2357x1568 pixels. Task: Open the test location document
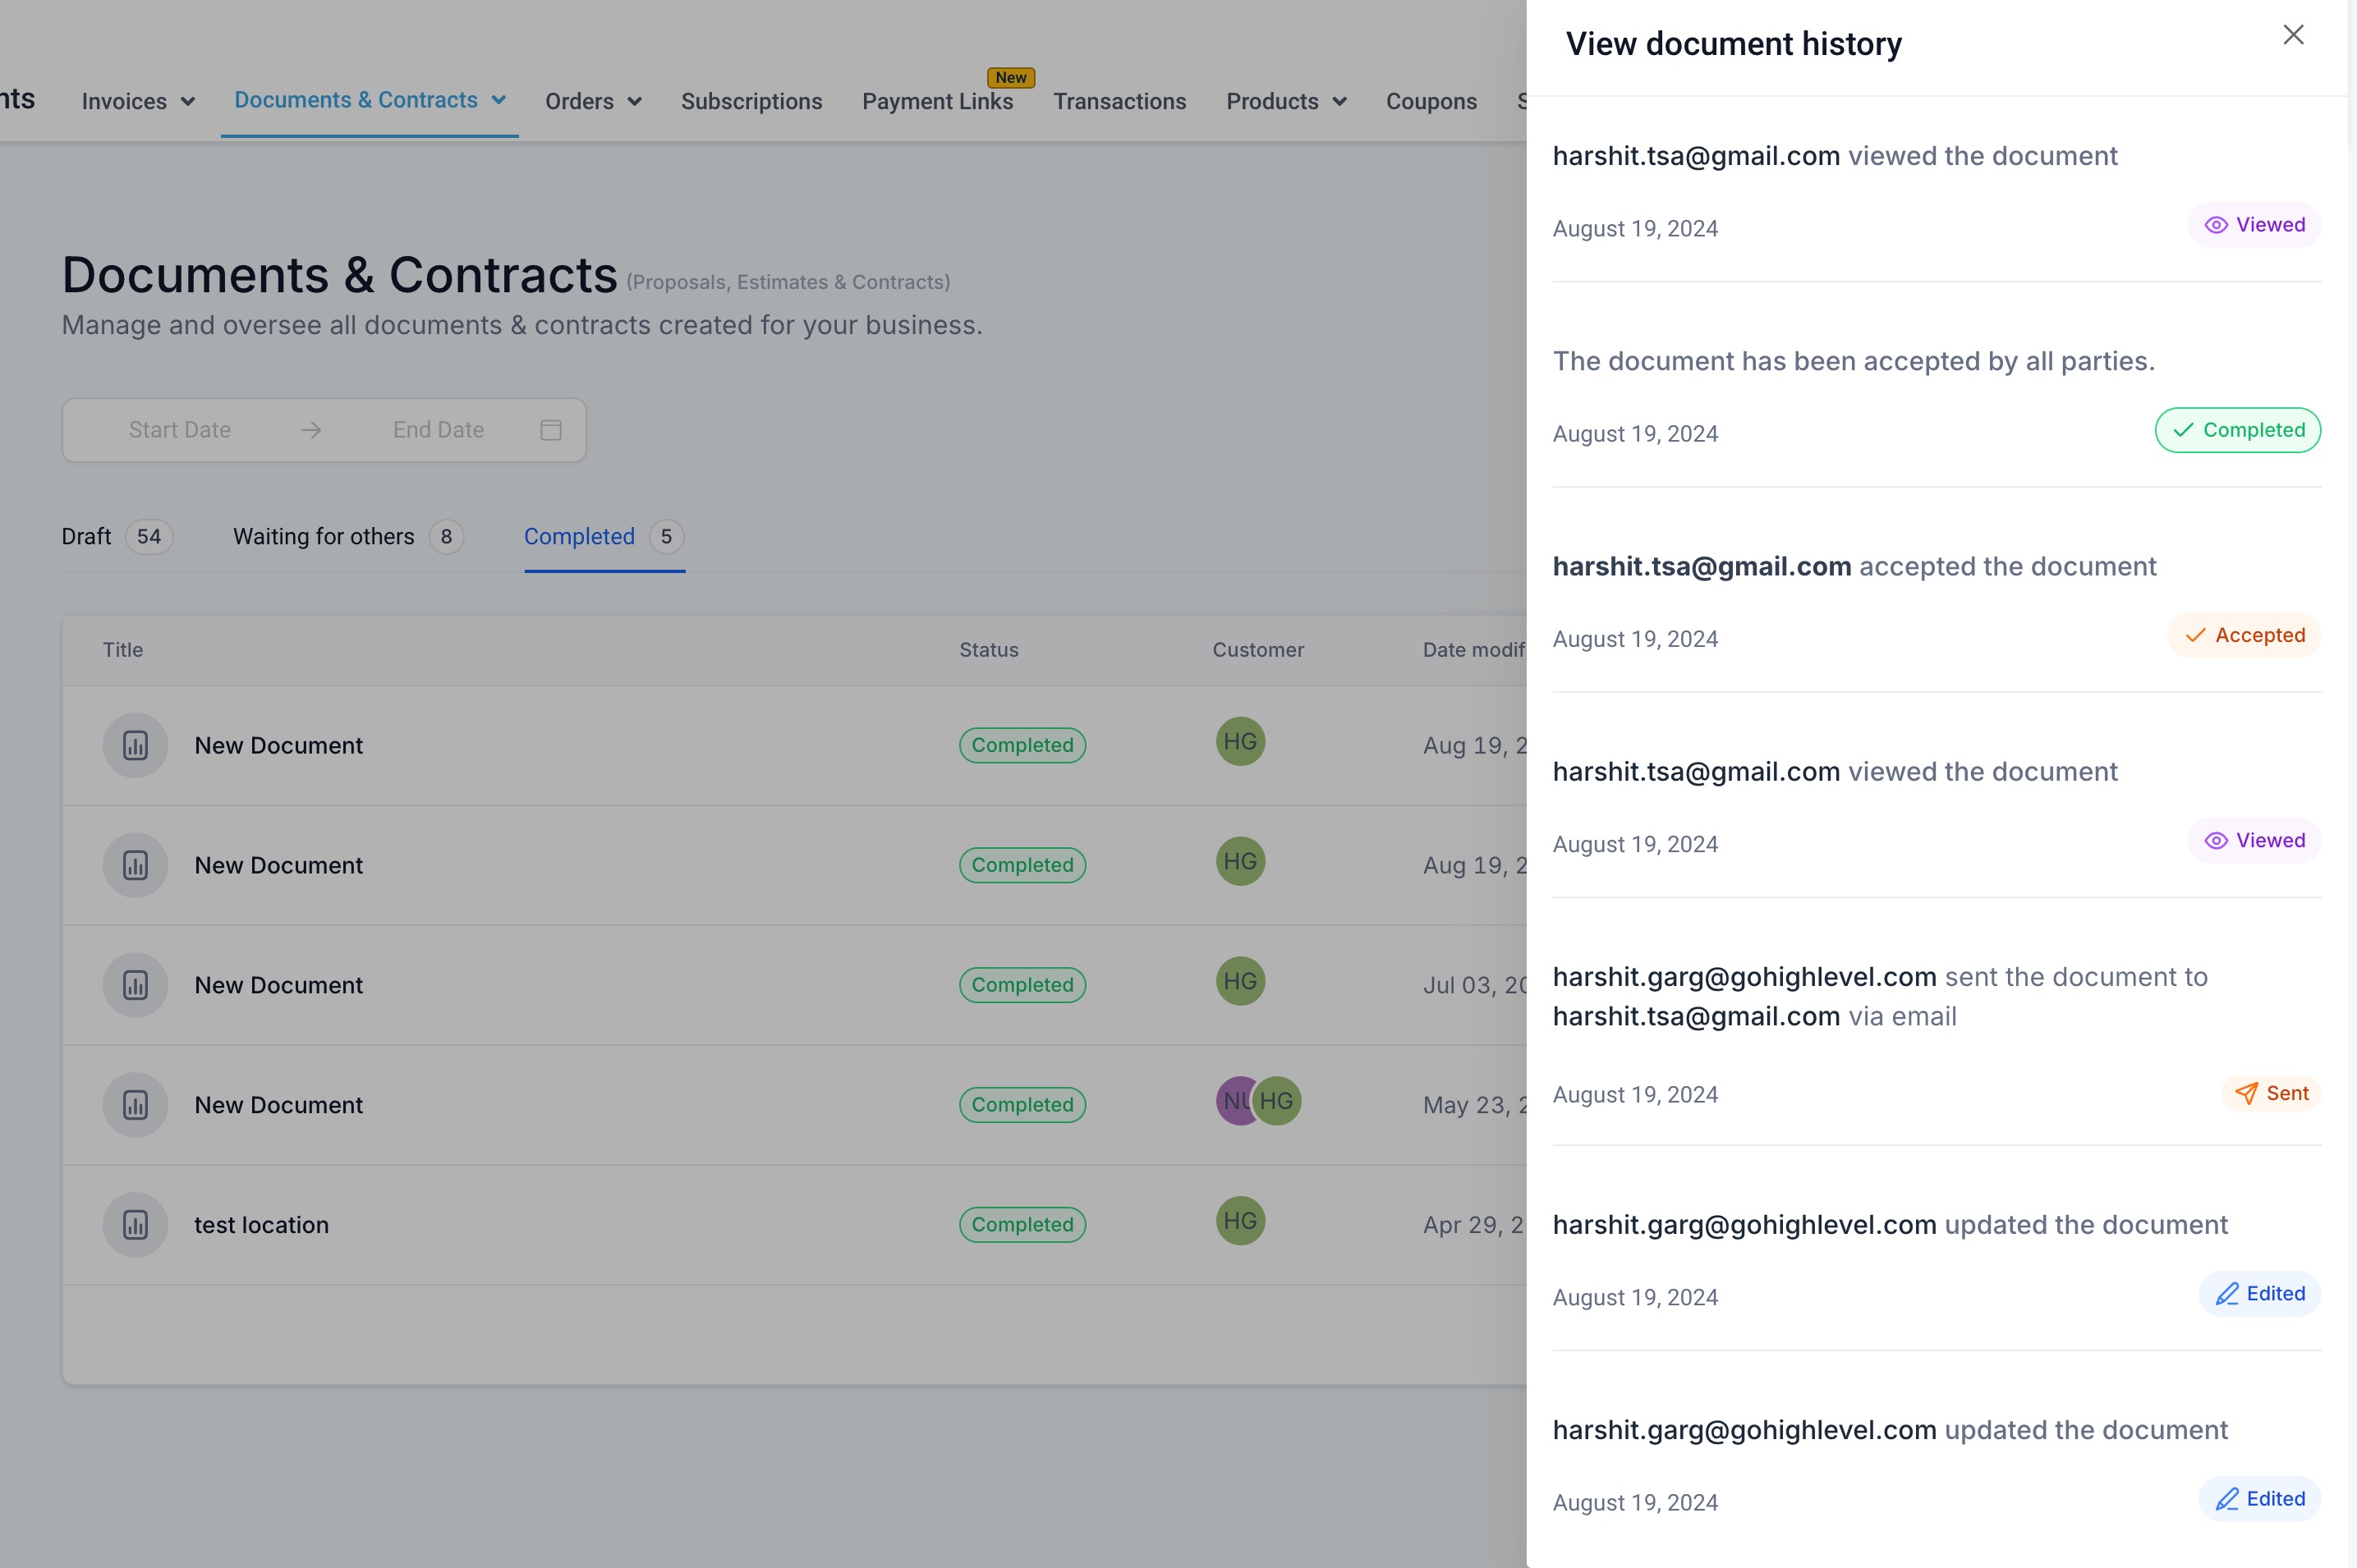[x=261, y=1225]
